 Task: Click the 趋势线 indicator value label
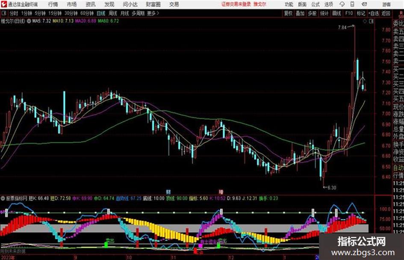129,199
